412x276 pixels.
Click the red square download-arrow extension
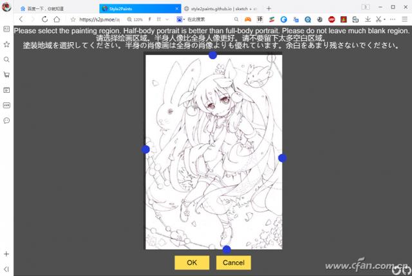(x=343, y=19)
